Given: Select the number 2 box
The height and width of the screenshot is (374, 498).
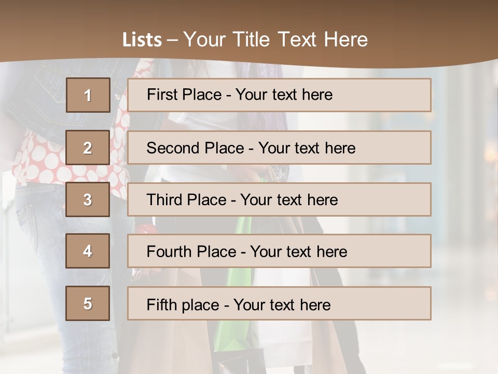Looking at the screenshot, I should [x=88, y=148].
